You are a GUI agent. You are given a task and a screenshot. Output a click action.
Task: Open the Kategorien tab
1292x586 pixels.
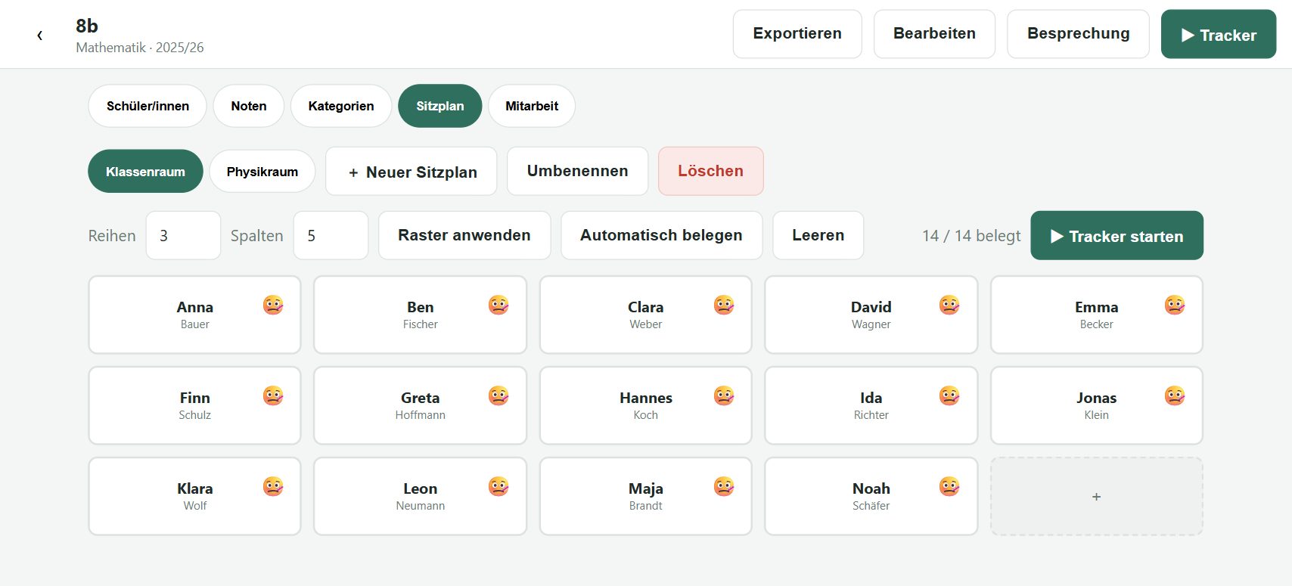tap(341, 106)
